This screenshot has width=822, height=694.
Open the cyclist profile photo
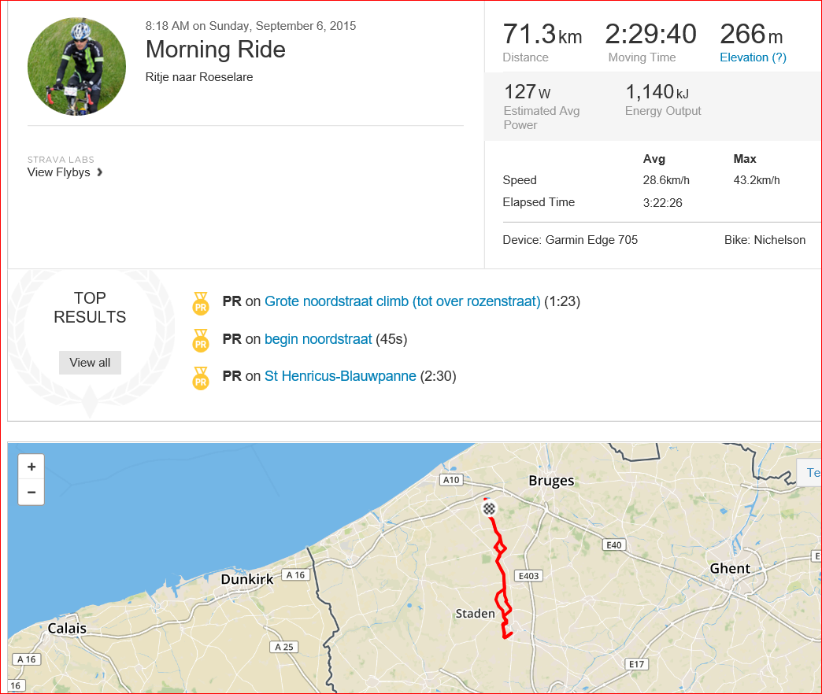[x=76, y=66]
